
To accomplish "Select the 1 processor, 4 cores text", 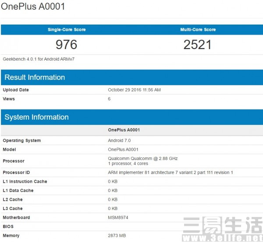I will click(x=128, y=164).
